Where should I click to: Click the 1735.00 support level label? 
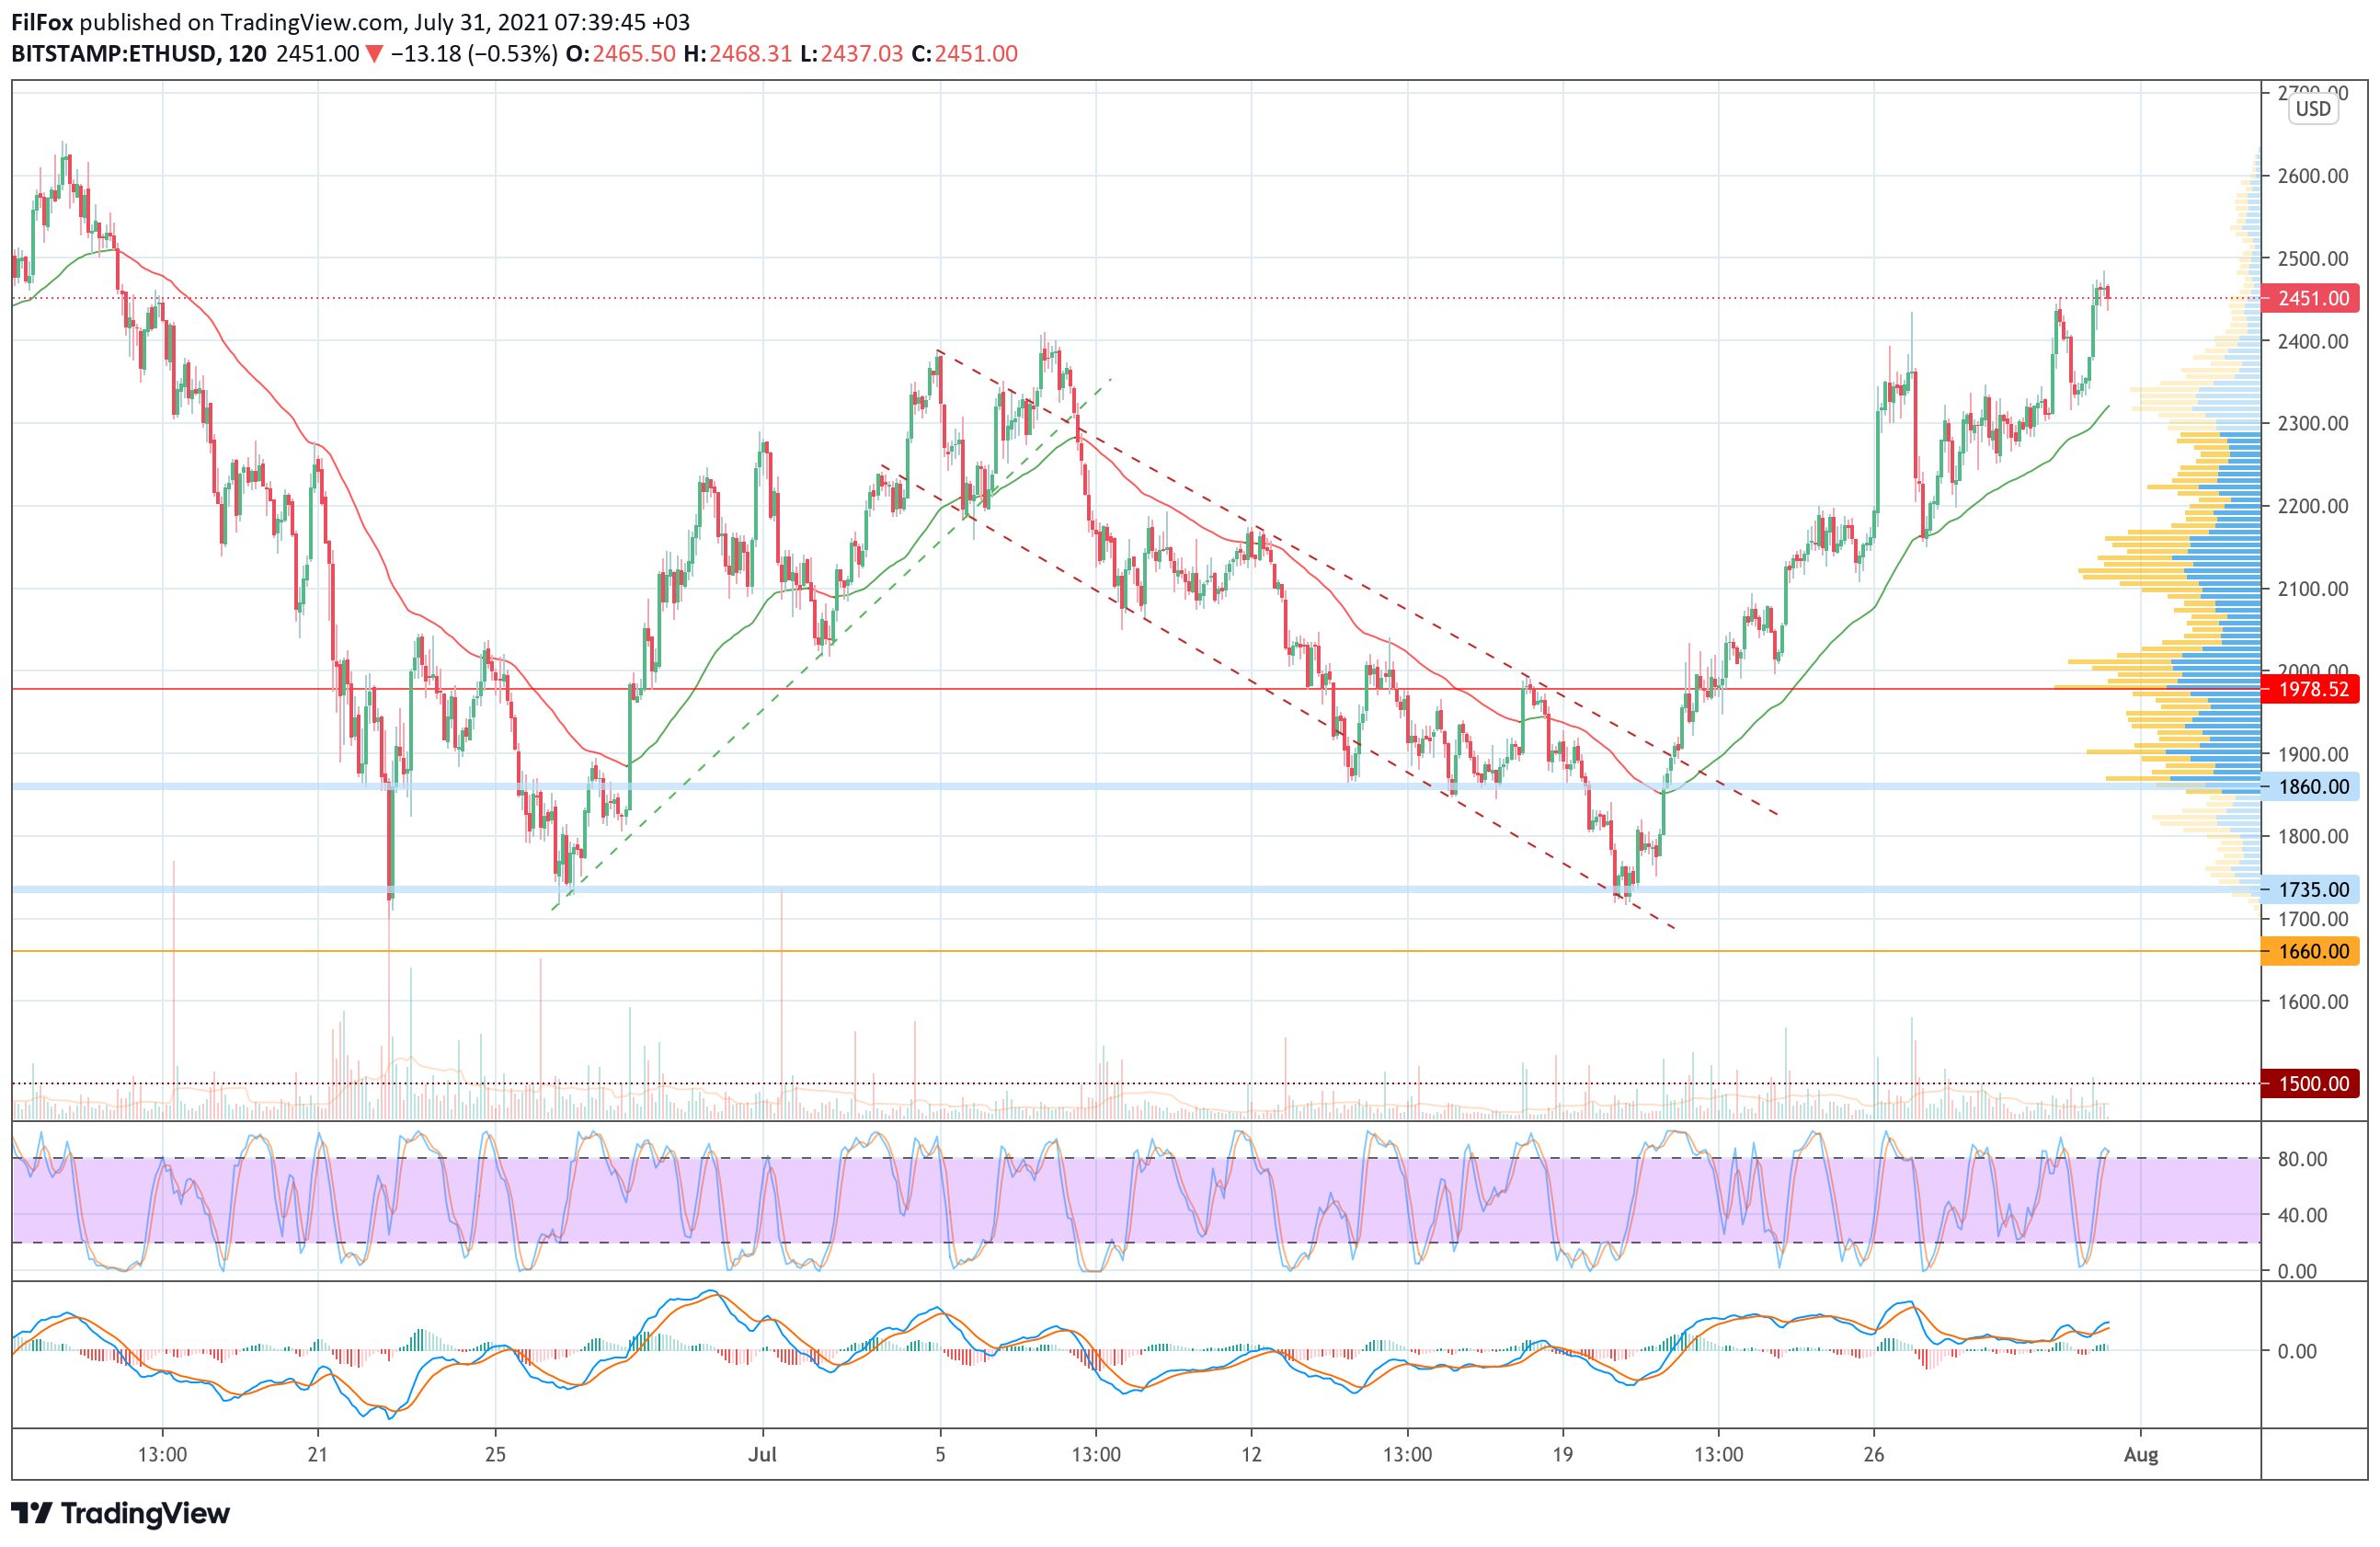click(2312, 889)
